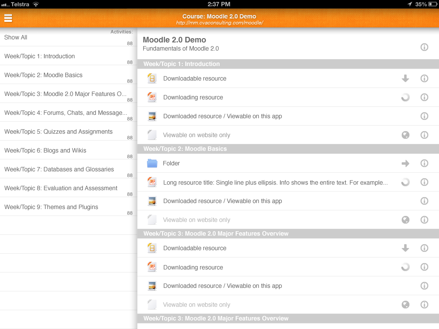Click the Wi-Fi icon in status bar
This screenshot has height=329, width=439.
click(x=36, y=4)
